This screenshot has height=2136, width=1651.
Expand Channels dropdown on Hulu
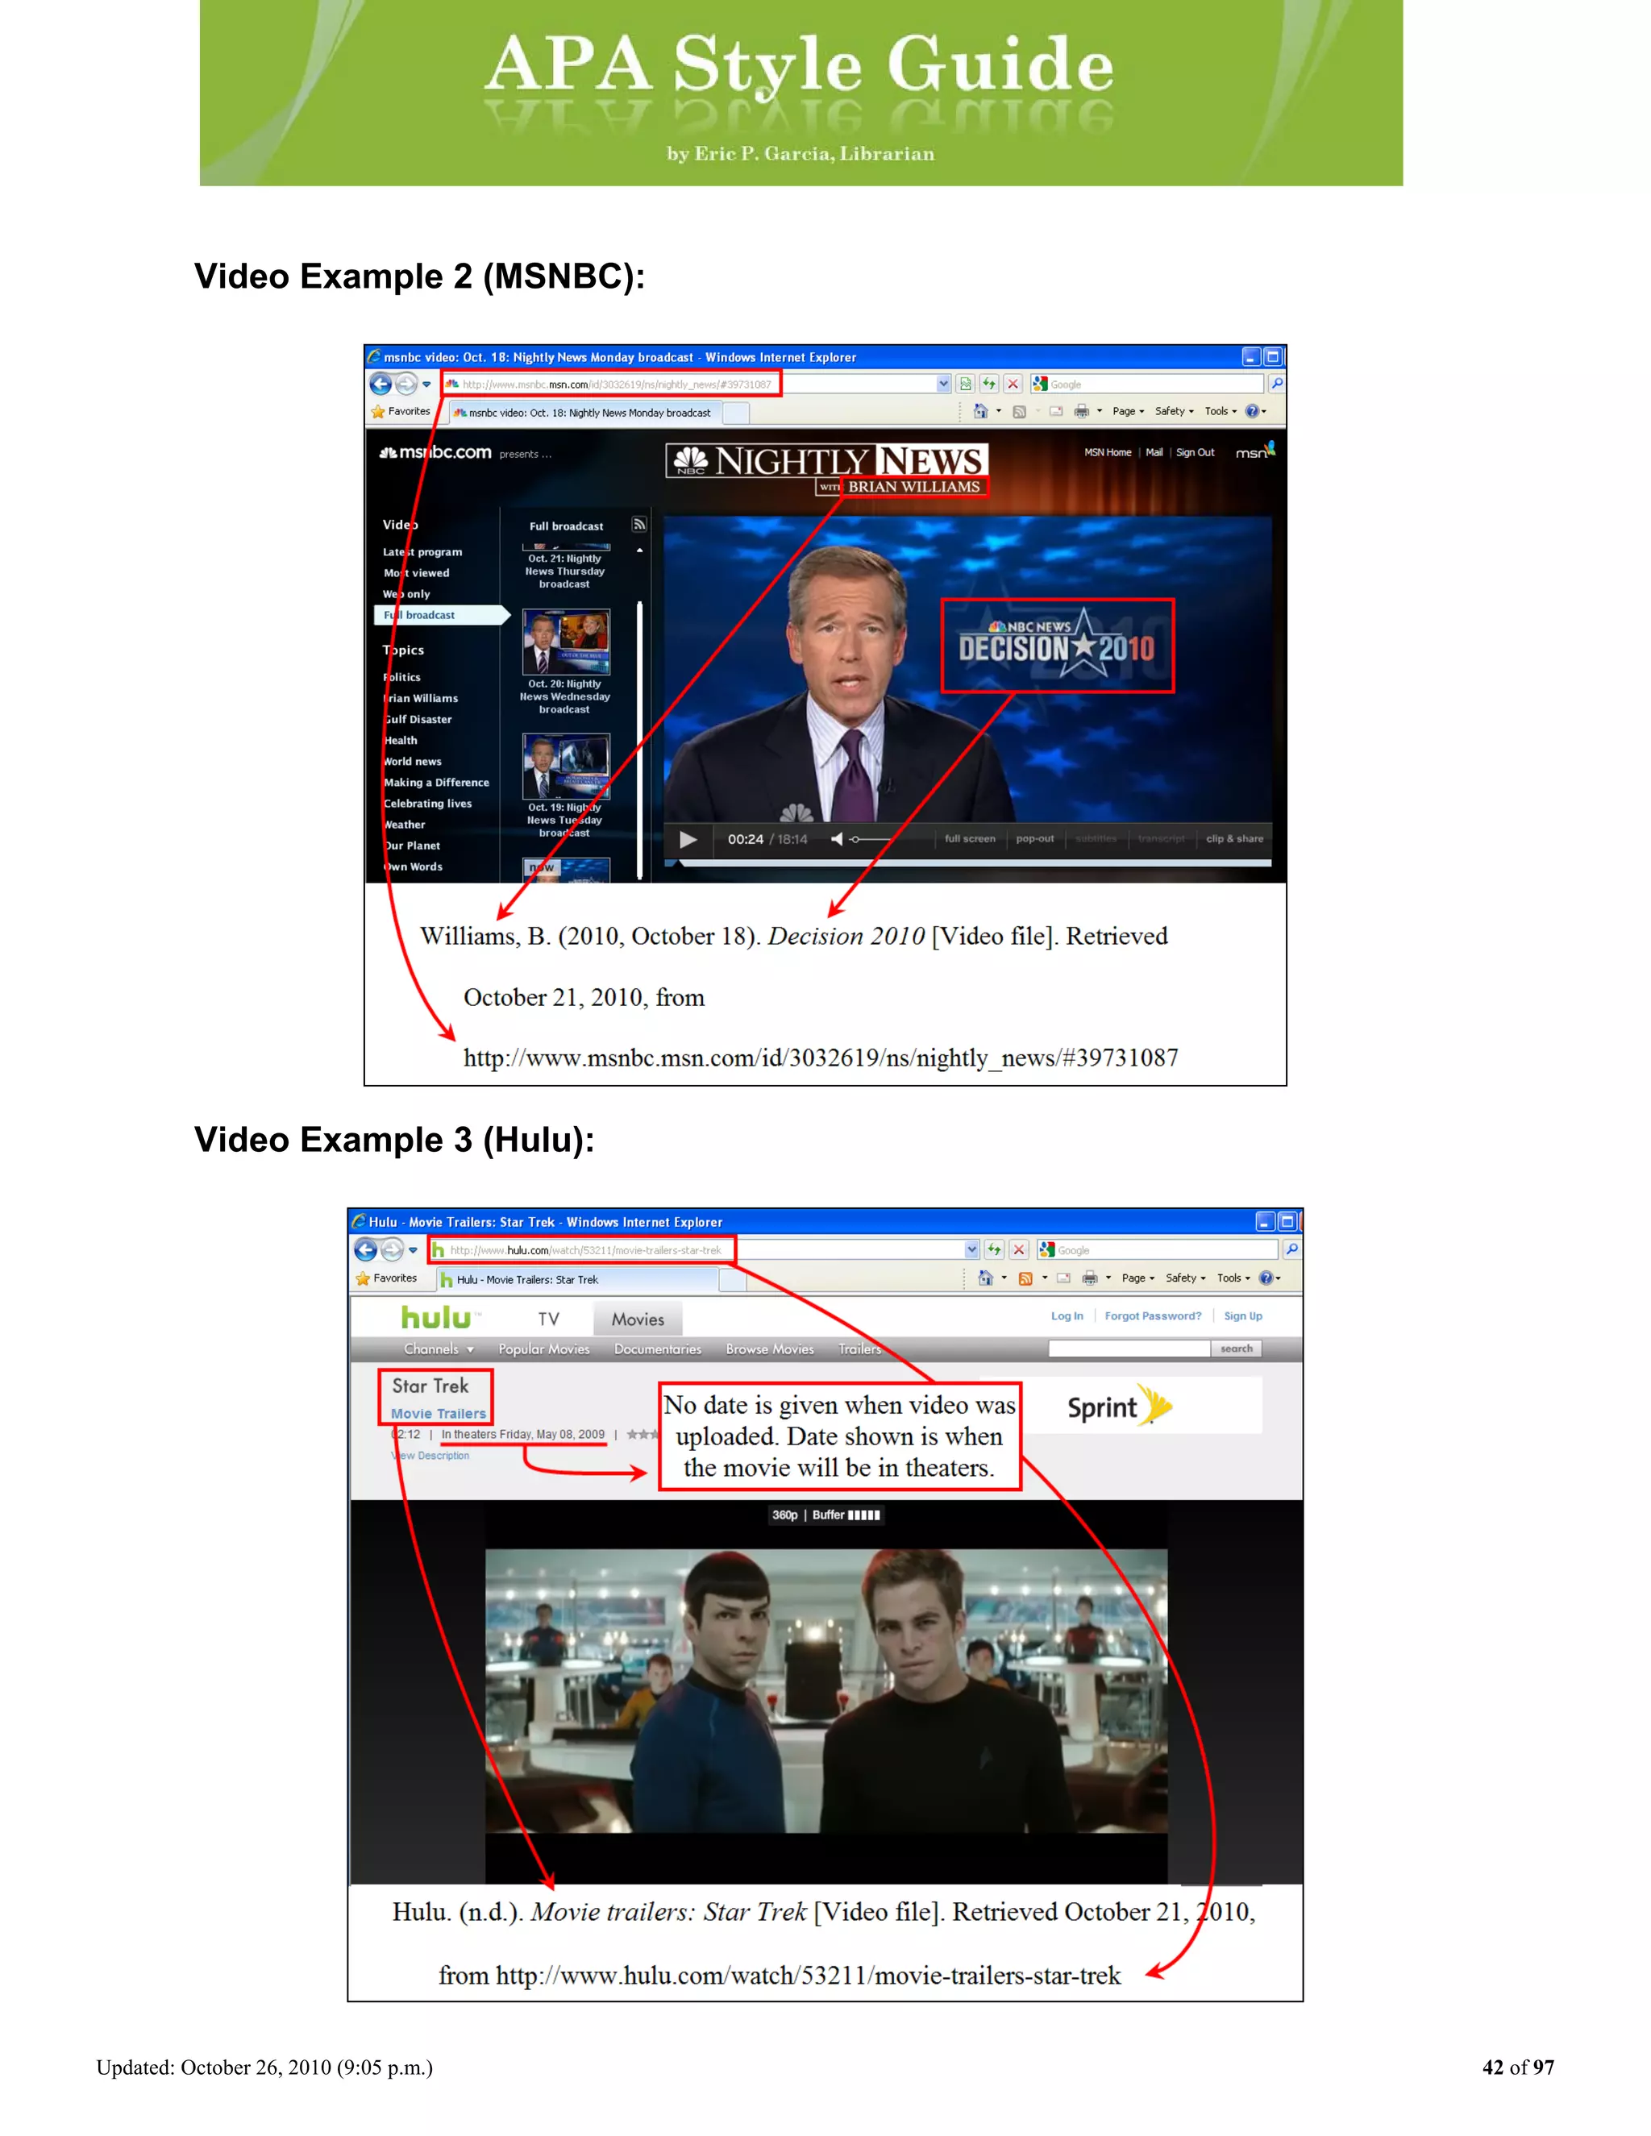pyautogui.click(x=439, y=1349)
